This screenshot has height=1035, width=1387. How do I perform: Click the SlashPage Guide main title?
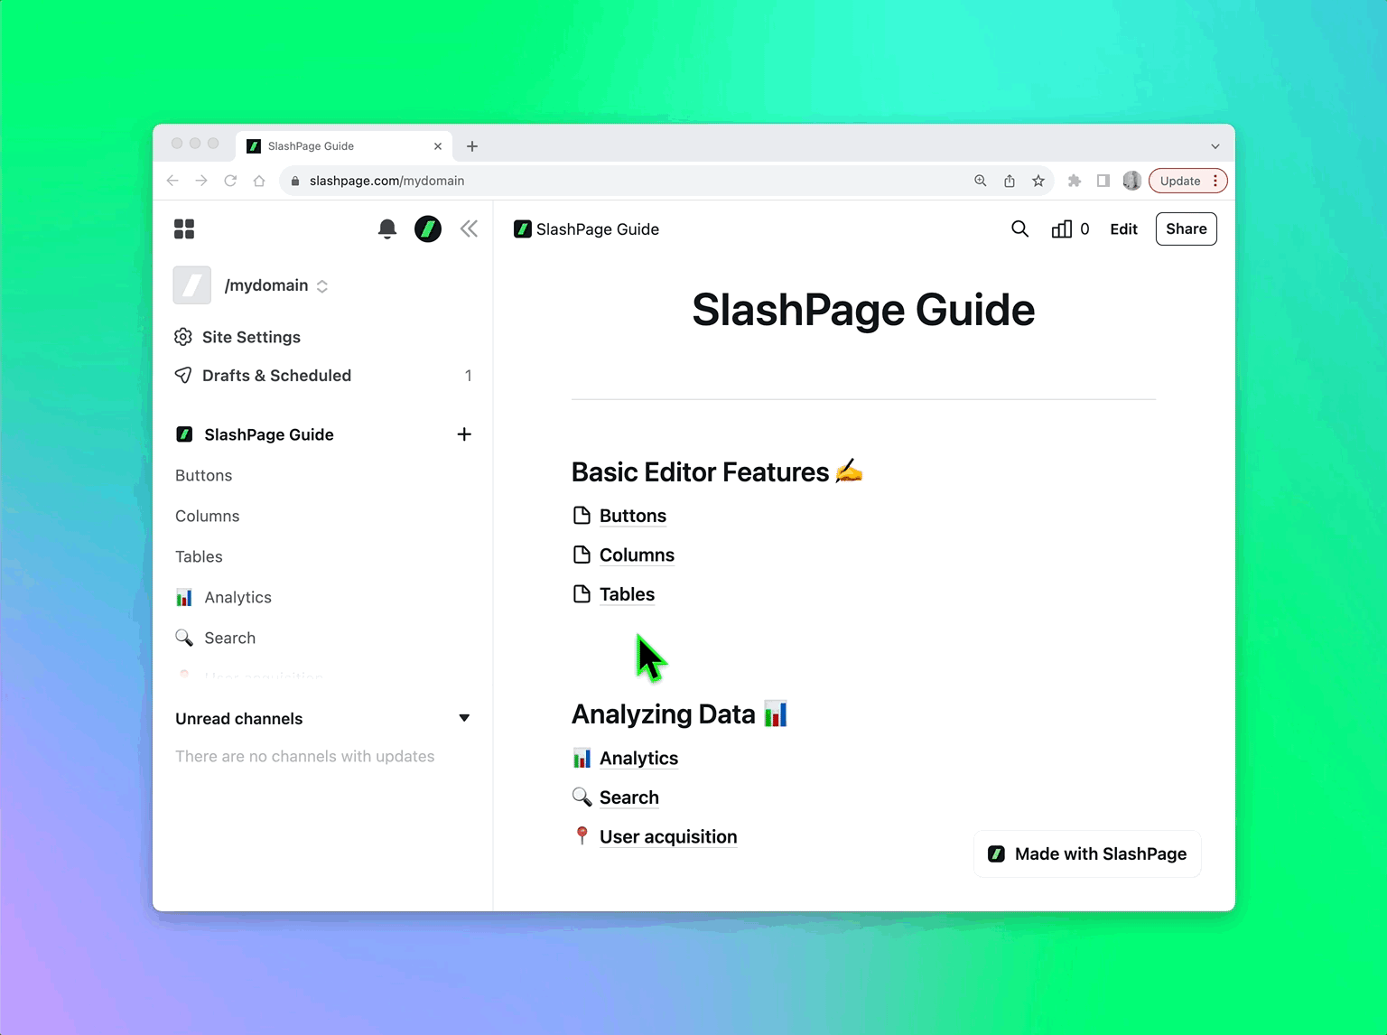(x=863, y=310)
